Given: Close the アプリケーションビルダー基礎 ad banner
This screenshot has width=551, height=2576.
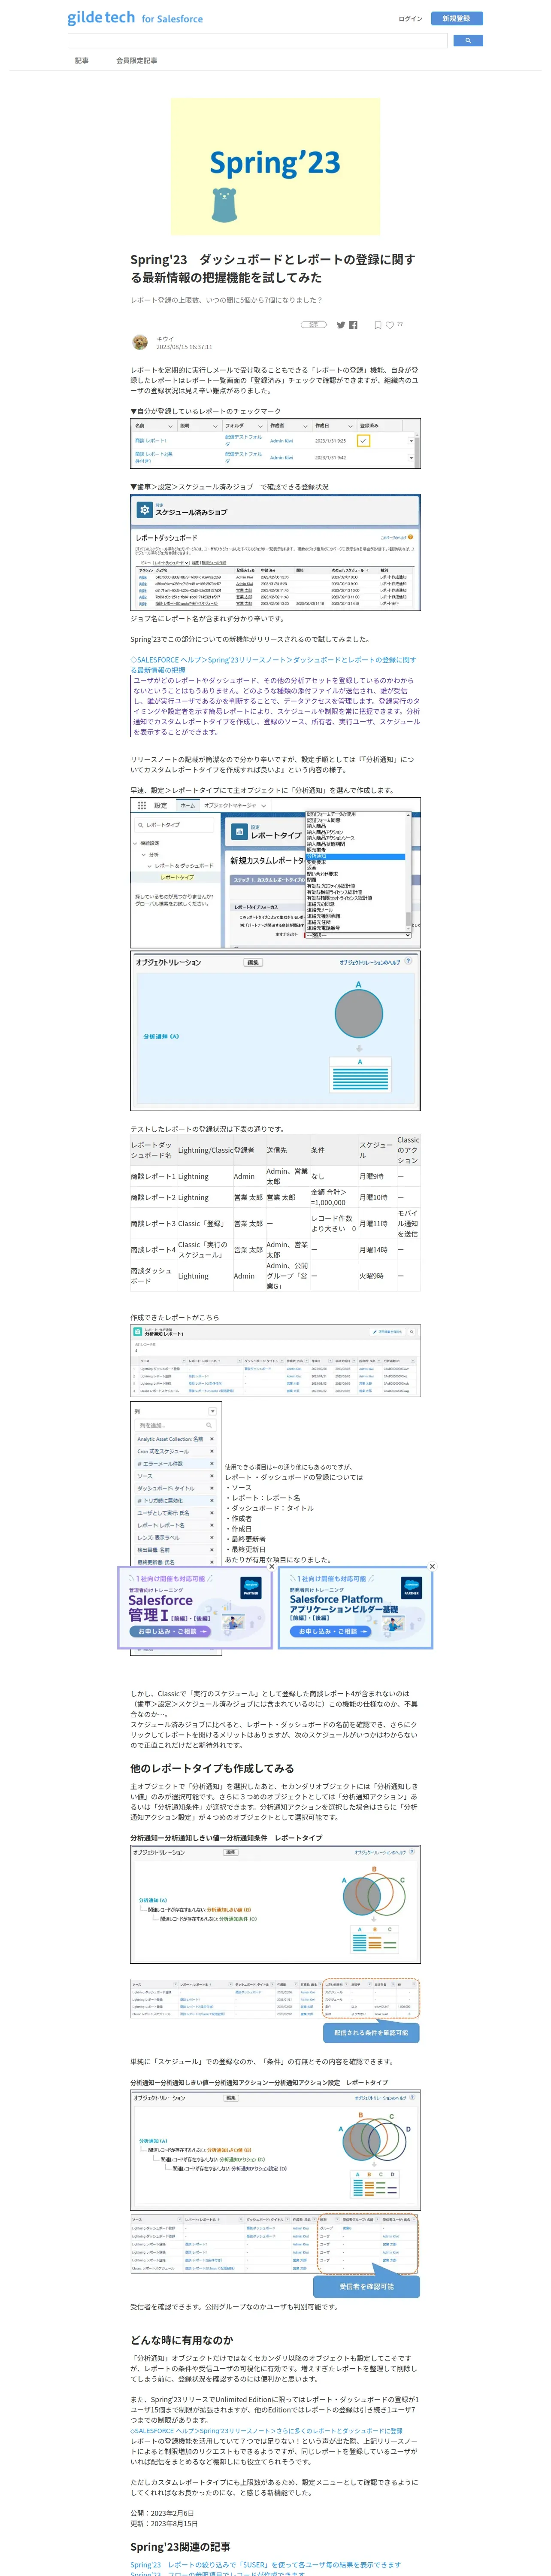Looking at the screenshot, I should pos(432,1567).
